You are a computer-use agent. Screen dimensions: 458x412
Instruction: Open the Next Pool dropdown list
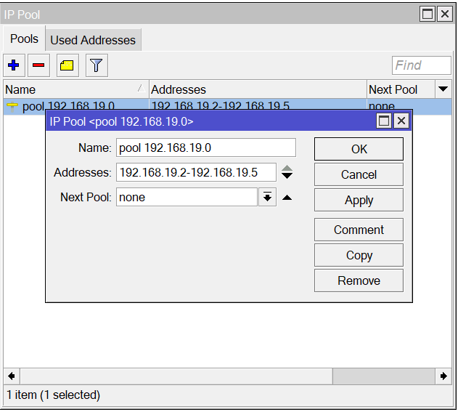point(267,197)
